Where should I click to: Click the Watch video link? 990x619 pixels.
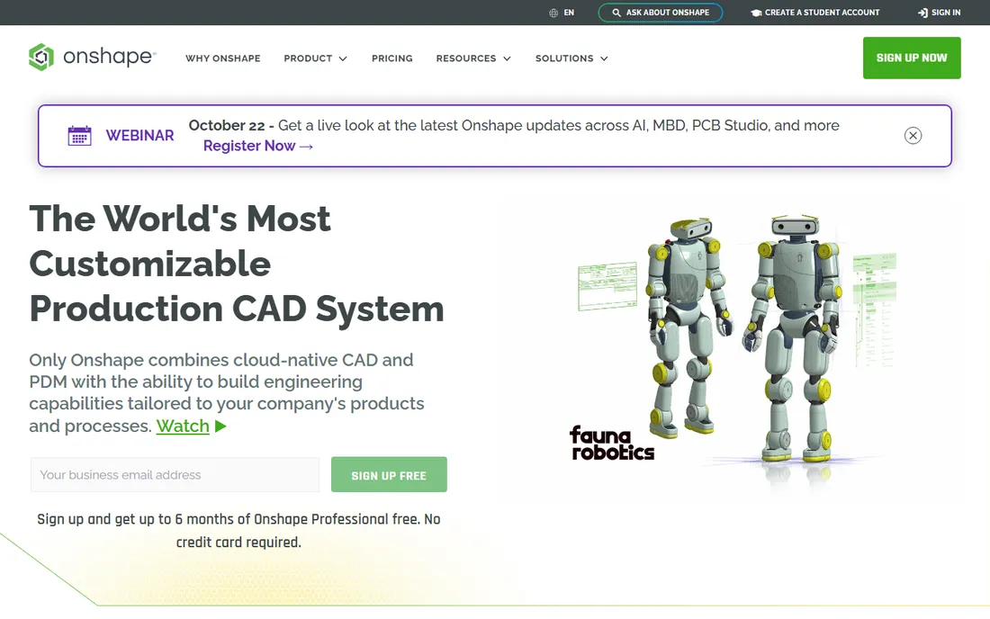(183, 426)
